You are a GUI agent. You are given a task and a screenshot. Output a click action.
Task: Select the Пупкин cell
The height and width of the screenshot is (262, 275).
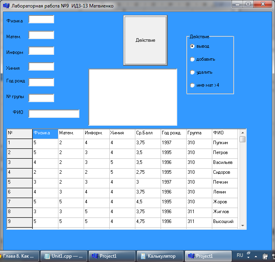(x=224, y=144)
